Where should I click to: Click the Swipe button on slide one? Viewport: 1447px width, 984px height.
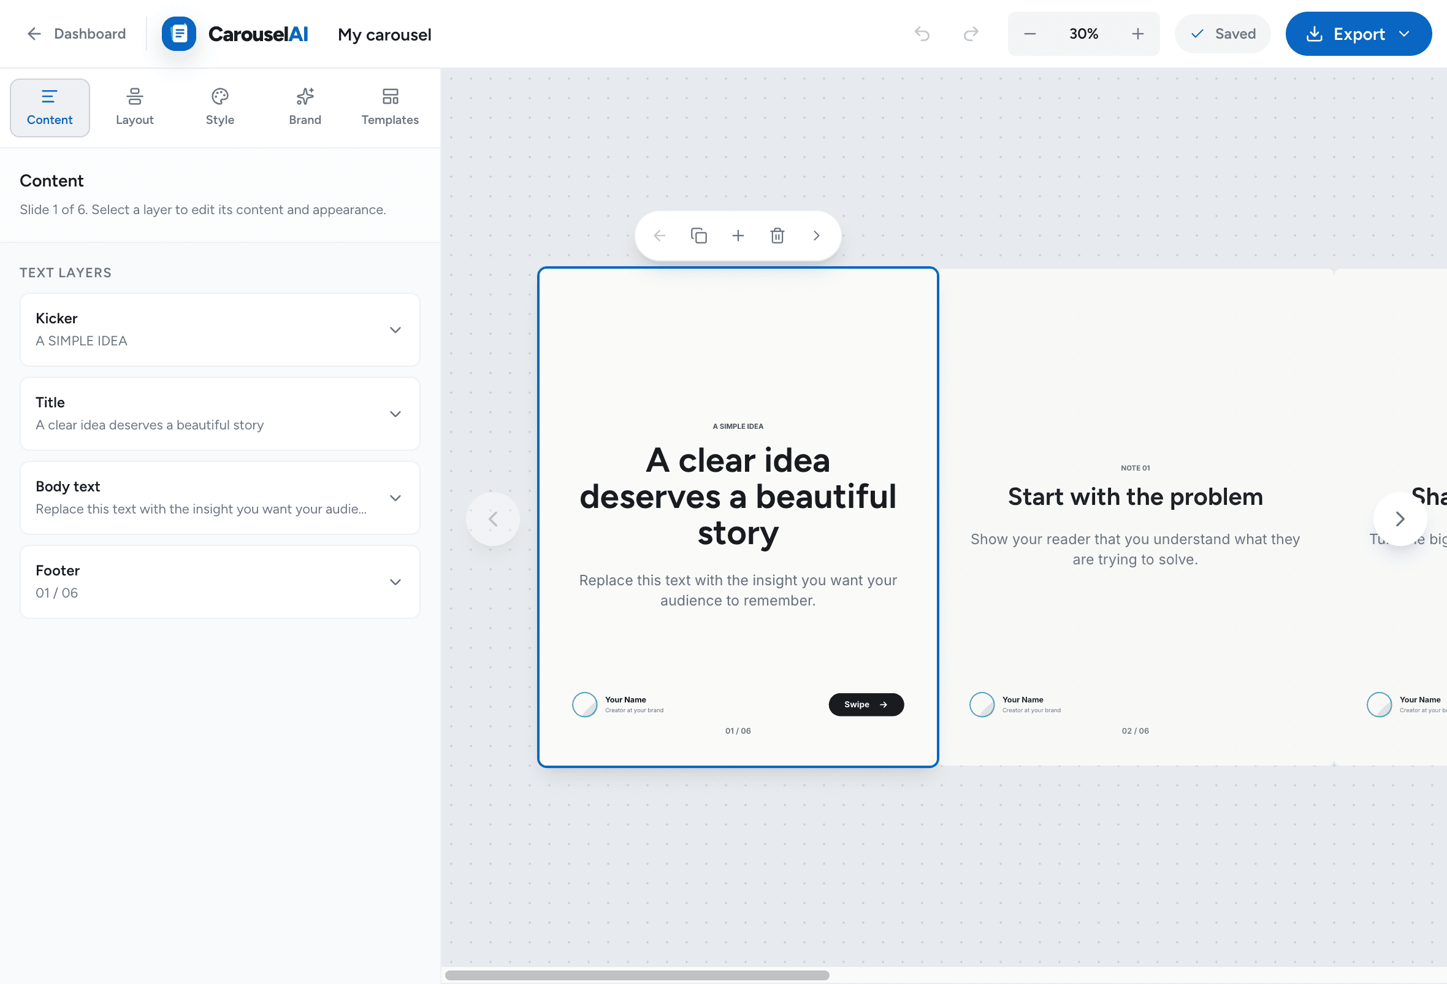click(x=866, y=704)
